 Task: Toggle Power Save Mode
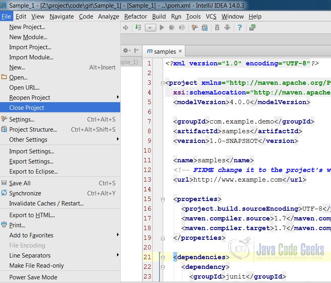coord(60,277)
